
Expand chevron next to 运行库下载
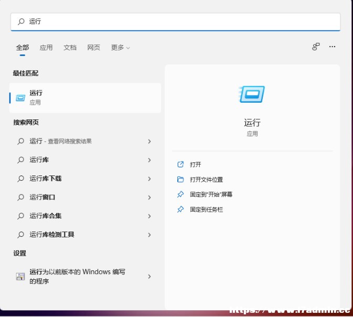(149, 179)
